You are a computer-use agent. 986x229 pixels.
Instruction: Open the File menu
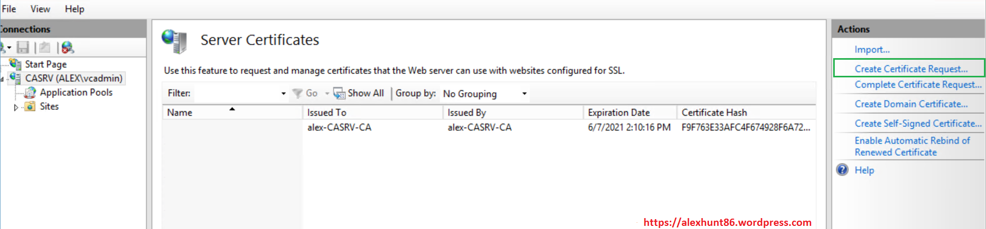[9, 9]
